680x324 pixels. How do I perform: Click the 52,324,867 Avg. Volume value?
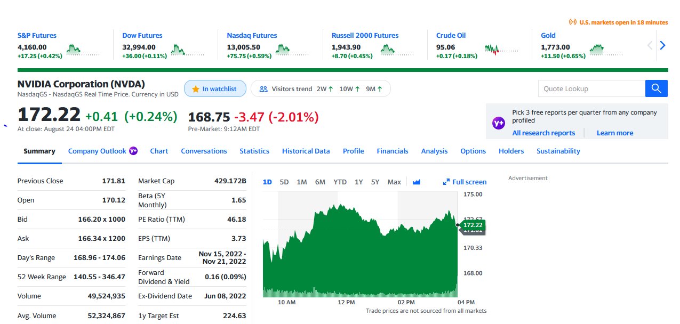pyautogui.click(x=106, y=316)
